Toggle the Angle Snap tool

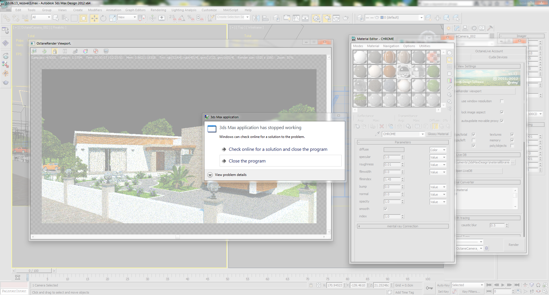tap(182, 18)
